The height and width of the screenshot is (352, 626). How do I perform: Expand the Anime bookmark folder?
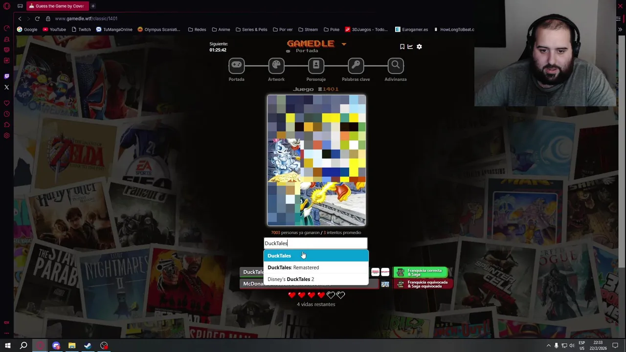coord(221,29)
